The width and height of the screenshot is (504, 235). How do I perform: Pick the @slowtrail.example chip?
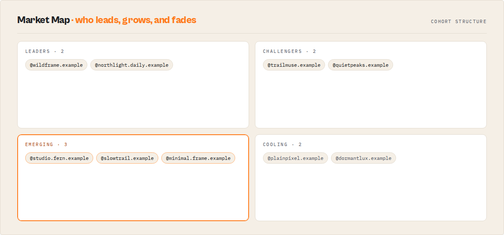pos(127,158)
